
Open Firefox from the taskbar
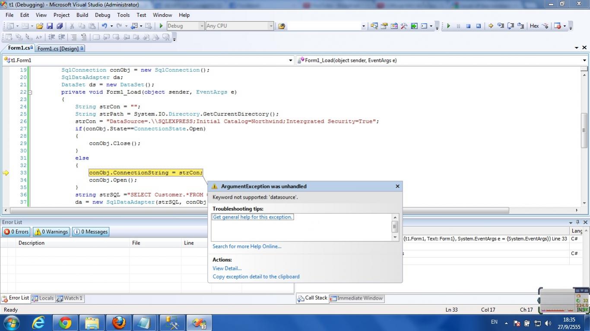tap(118, 322)
